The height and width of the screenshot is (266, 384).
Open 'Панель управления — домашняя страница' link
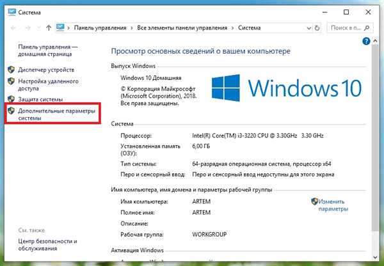pos(48,51)
